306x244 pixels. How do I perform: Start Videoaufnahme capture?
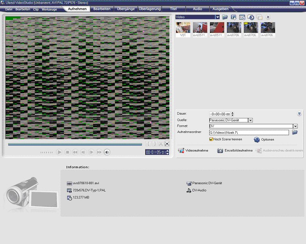coord(193,150)
